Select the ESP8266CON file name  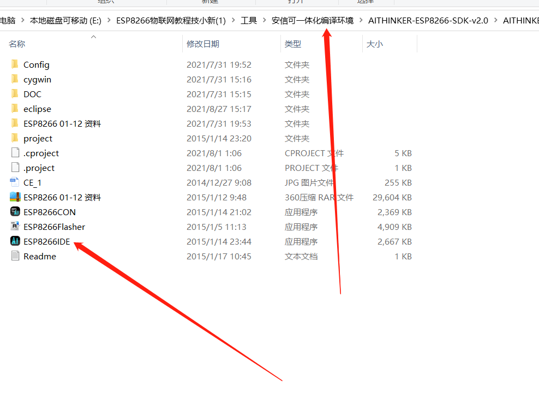point(50,212)
